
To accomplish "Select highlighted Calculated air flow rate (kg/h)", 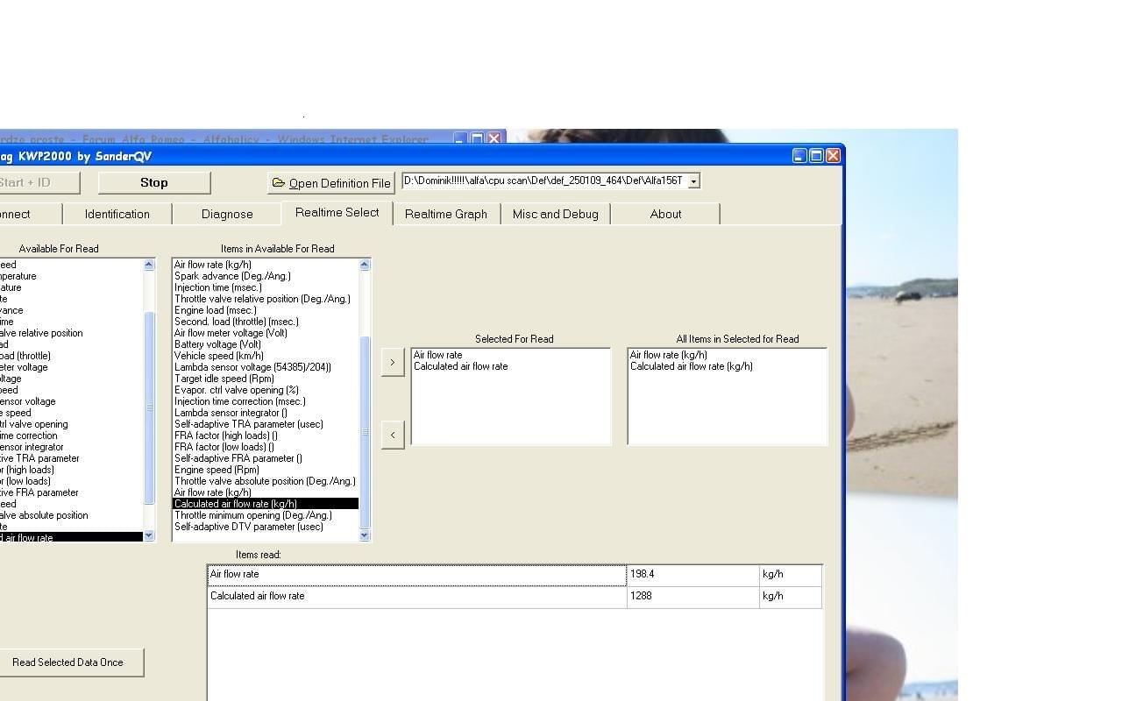I will (266, 504).
